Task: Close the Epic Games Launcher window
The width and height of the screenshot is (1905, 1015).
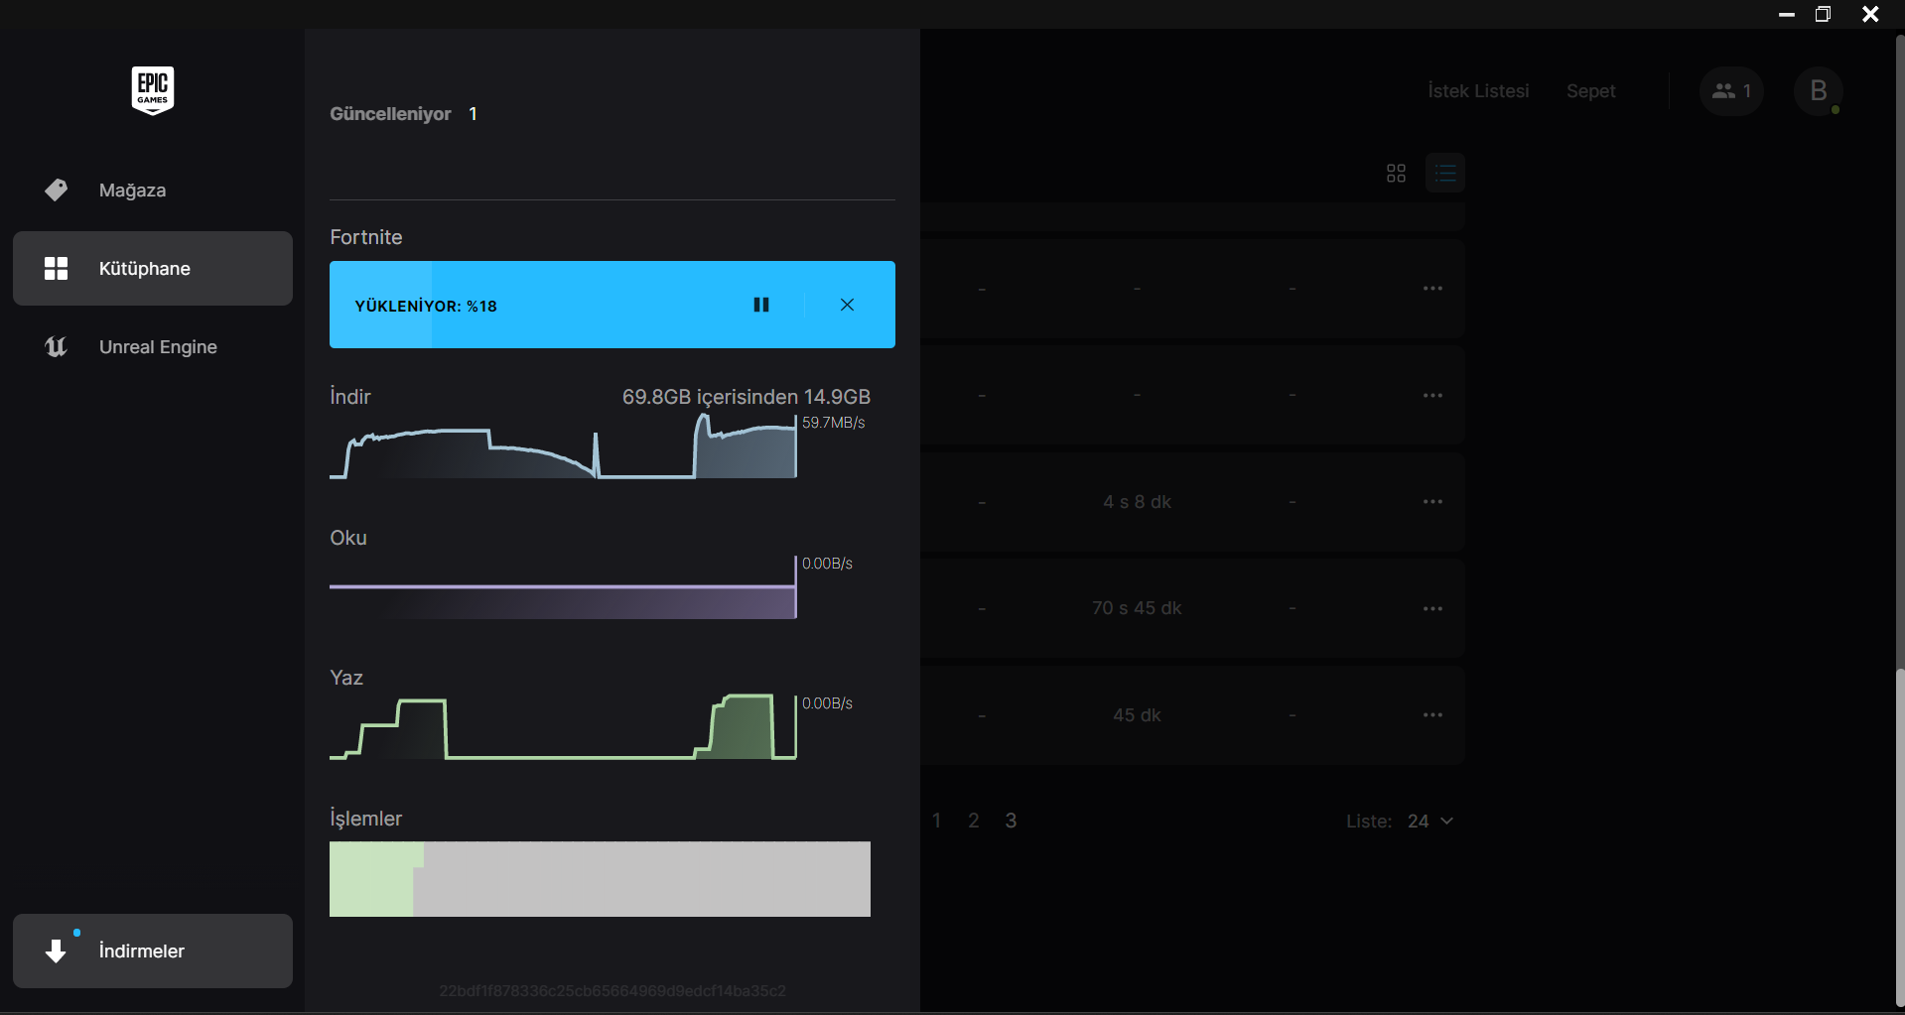Action: 1870,14
